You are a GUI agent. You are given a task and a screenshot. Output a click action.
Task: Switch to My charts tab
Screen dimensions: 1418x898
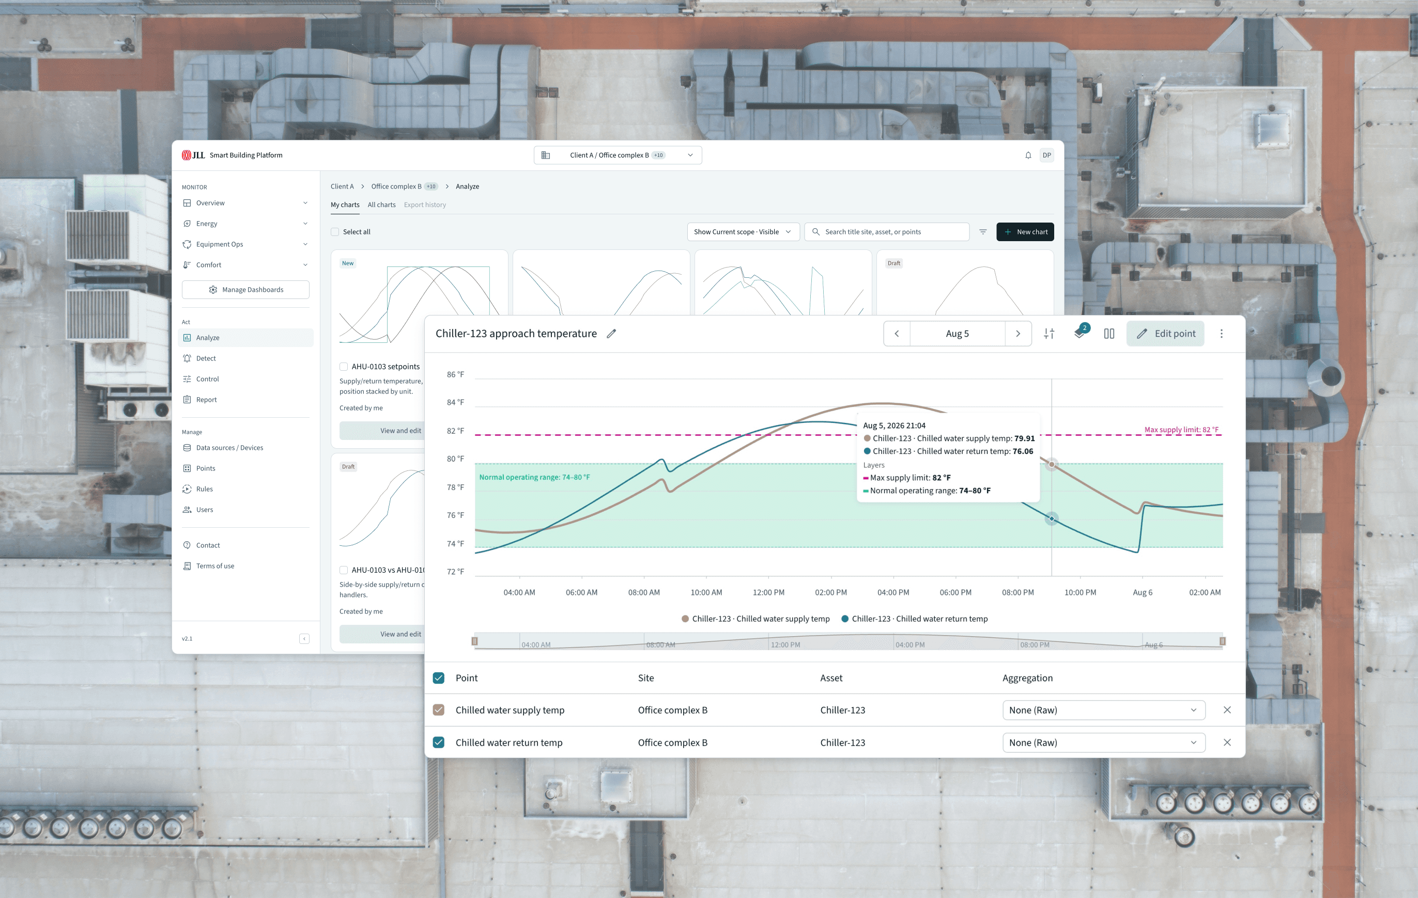point(345,205)
